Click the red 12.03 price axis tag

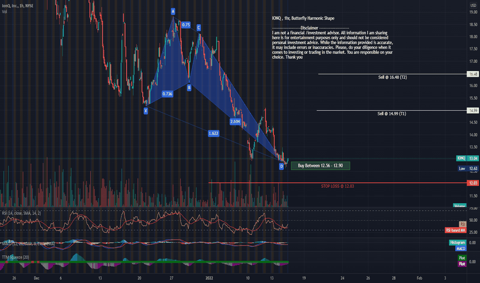click(473, 183)
